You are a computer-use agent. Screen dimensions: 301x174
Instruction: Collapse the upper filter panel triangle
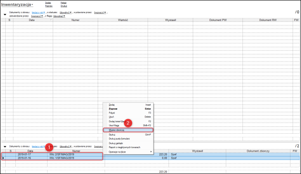[x=5, y=14]
